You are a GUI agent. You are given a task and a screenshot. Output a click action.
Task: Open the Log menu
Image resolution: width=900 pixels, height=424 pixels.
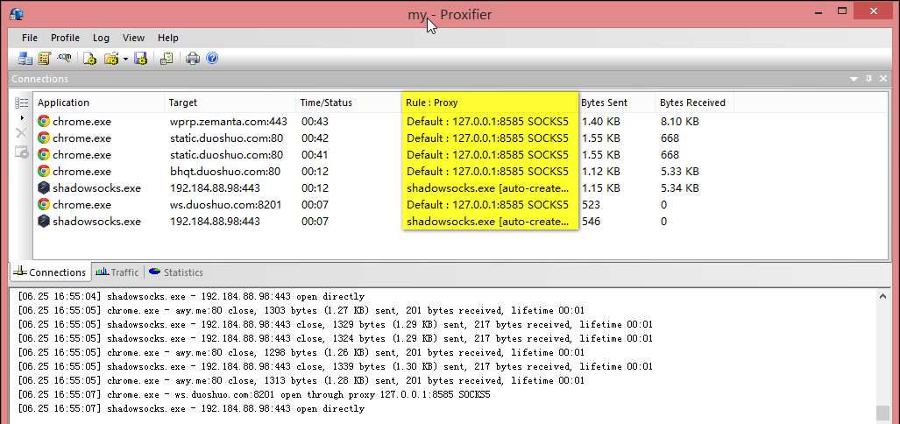pyautogui.click(x=101, y=38)
